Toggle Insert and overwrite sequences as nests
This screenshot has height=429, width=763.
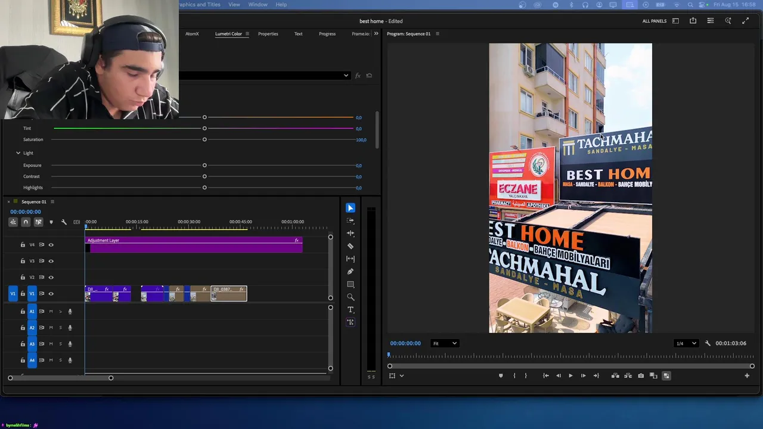[x=13, y=222]
